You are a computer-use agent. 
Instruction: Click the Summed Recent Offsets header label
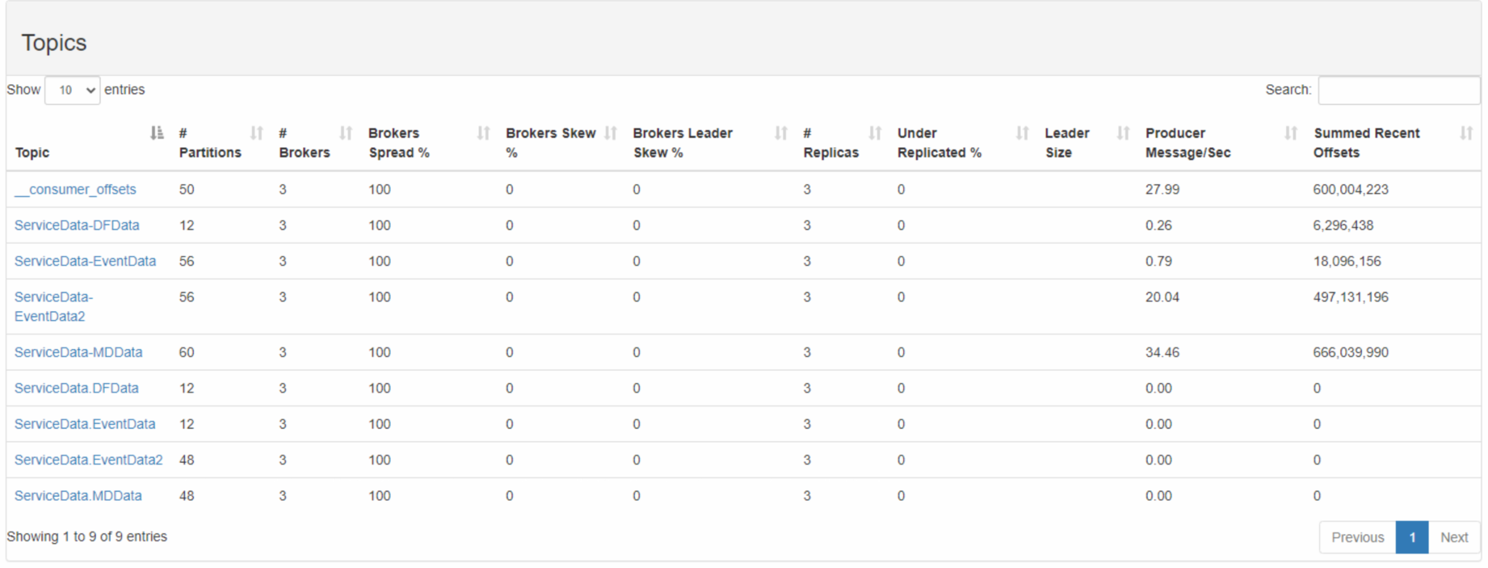[1367, 143]
